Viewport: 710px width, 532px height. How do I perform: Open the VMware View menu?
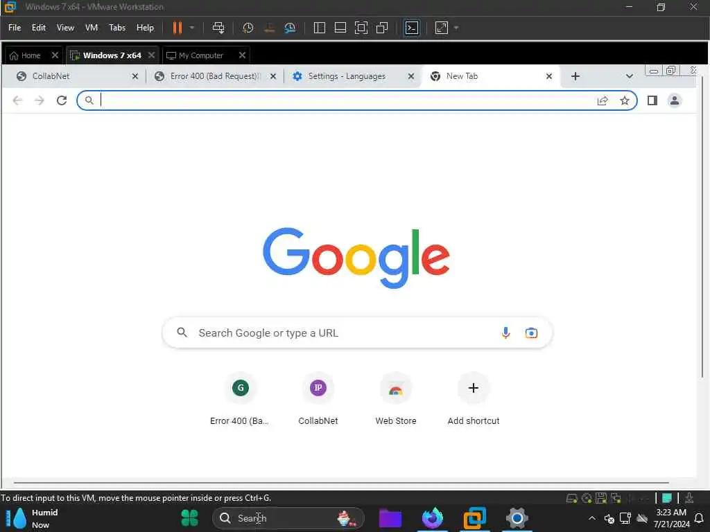point(65,28)
